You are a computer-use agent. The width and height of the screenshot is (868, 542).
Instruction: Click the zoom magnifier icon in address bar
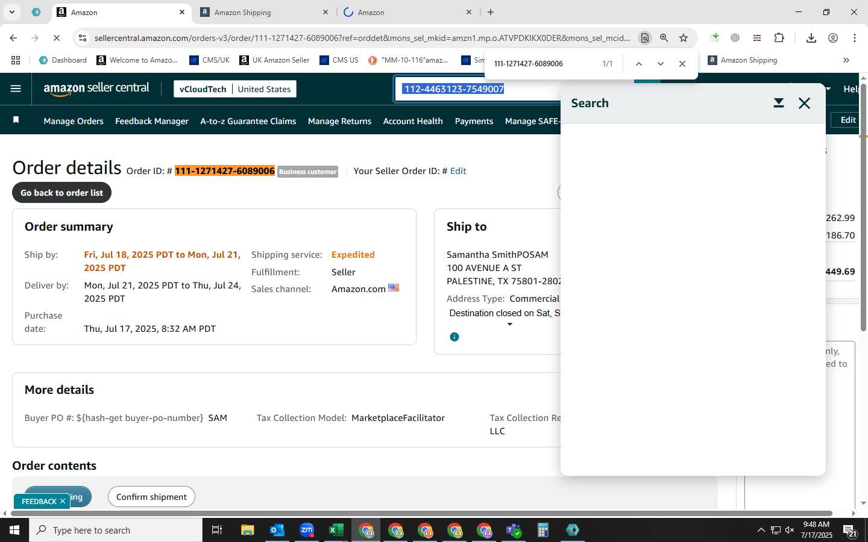click(664, 38)
